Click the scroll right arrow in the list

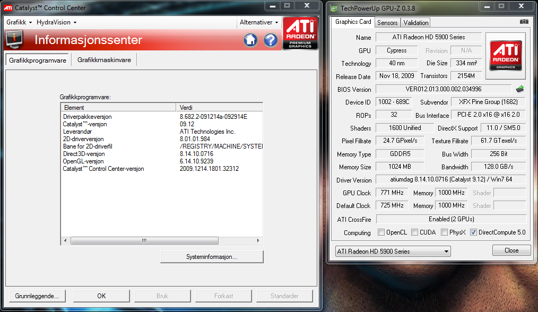258,240
